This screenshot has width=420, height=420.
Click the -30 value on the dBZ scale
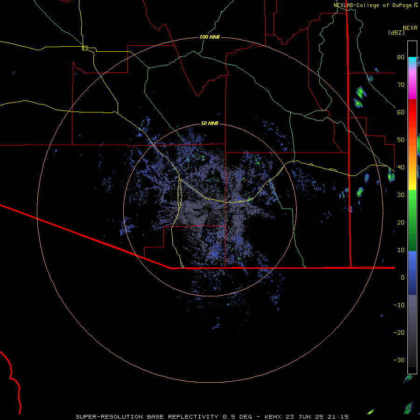coord(399,360)
